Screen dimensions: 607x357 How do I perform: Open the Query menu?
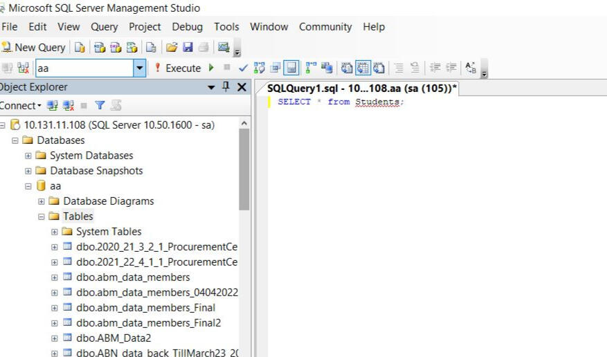point(104,27)
